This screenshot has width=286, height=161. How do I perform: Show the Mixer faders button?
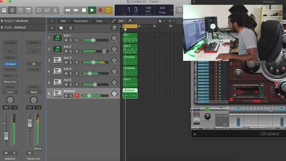click(x=47, y=10)
